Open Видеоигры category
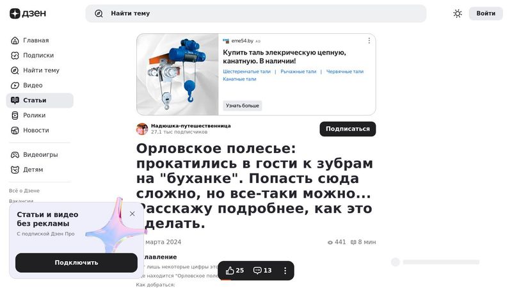This screenshot has width=512, height=288. click(x=40, y=155)
